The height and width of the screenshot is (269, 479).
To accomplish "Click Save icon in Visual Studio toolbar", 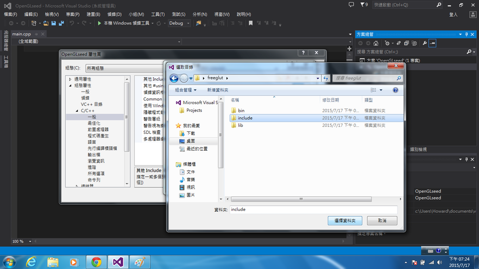I will click(x=54, y=23).
